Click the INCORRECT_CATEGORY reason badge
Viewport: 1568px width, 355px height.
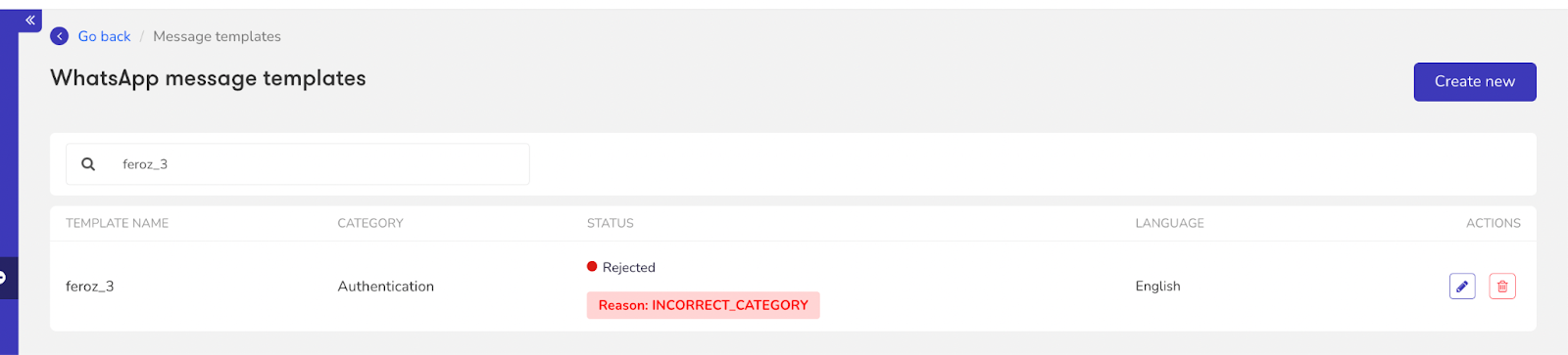pos(703,305)
